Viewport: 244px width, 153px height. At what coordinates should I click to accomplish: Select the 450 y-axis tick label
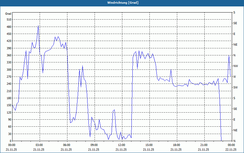point(9,34)
